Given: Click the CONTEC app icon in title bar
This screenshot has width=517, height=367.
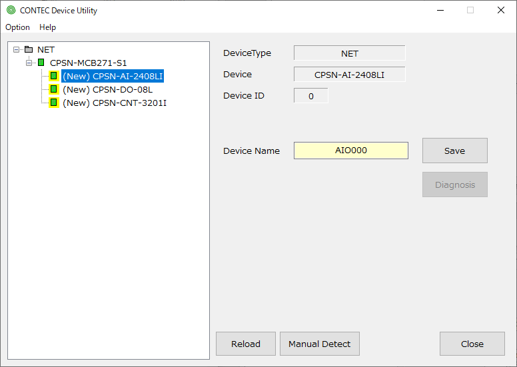Looking at the screenshot, I should tap(11, 10).
